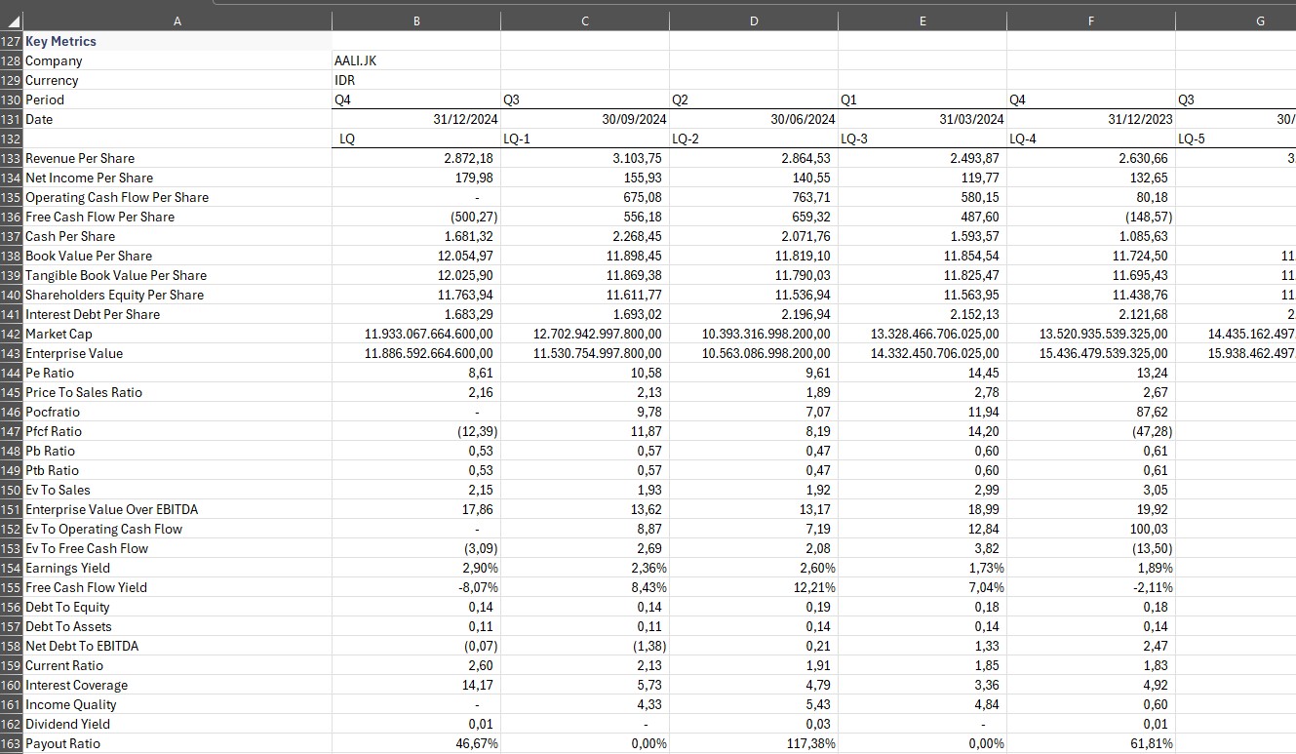
Task: Select the Enterprise Value Over EBITDA label
Action: point(111,509)
